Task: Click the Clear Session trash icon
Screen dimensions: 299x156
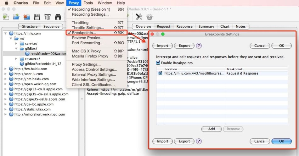Action: pyautogui.click(x=48, y=17)
